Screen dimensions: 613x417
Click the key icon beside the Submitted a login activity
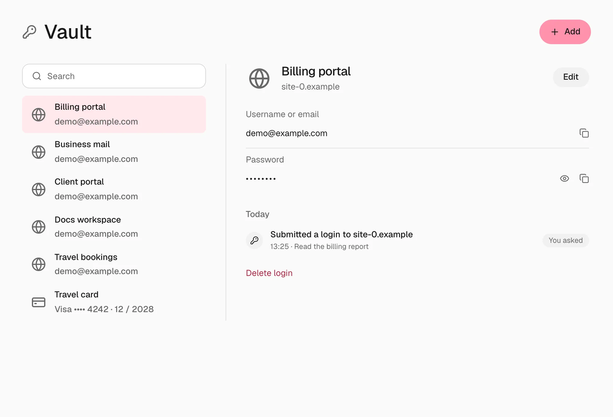[254, 240]
